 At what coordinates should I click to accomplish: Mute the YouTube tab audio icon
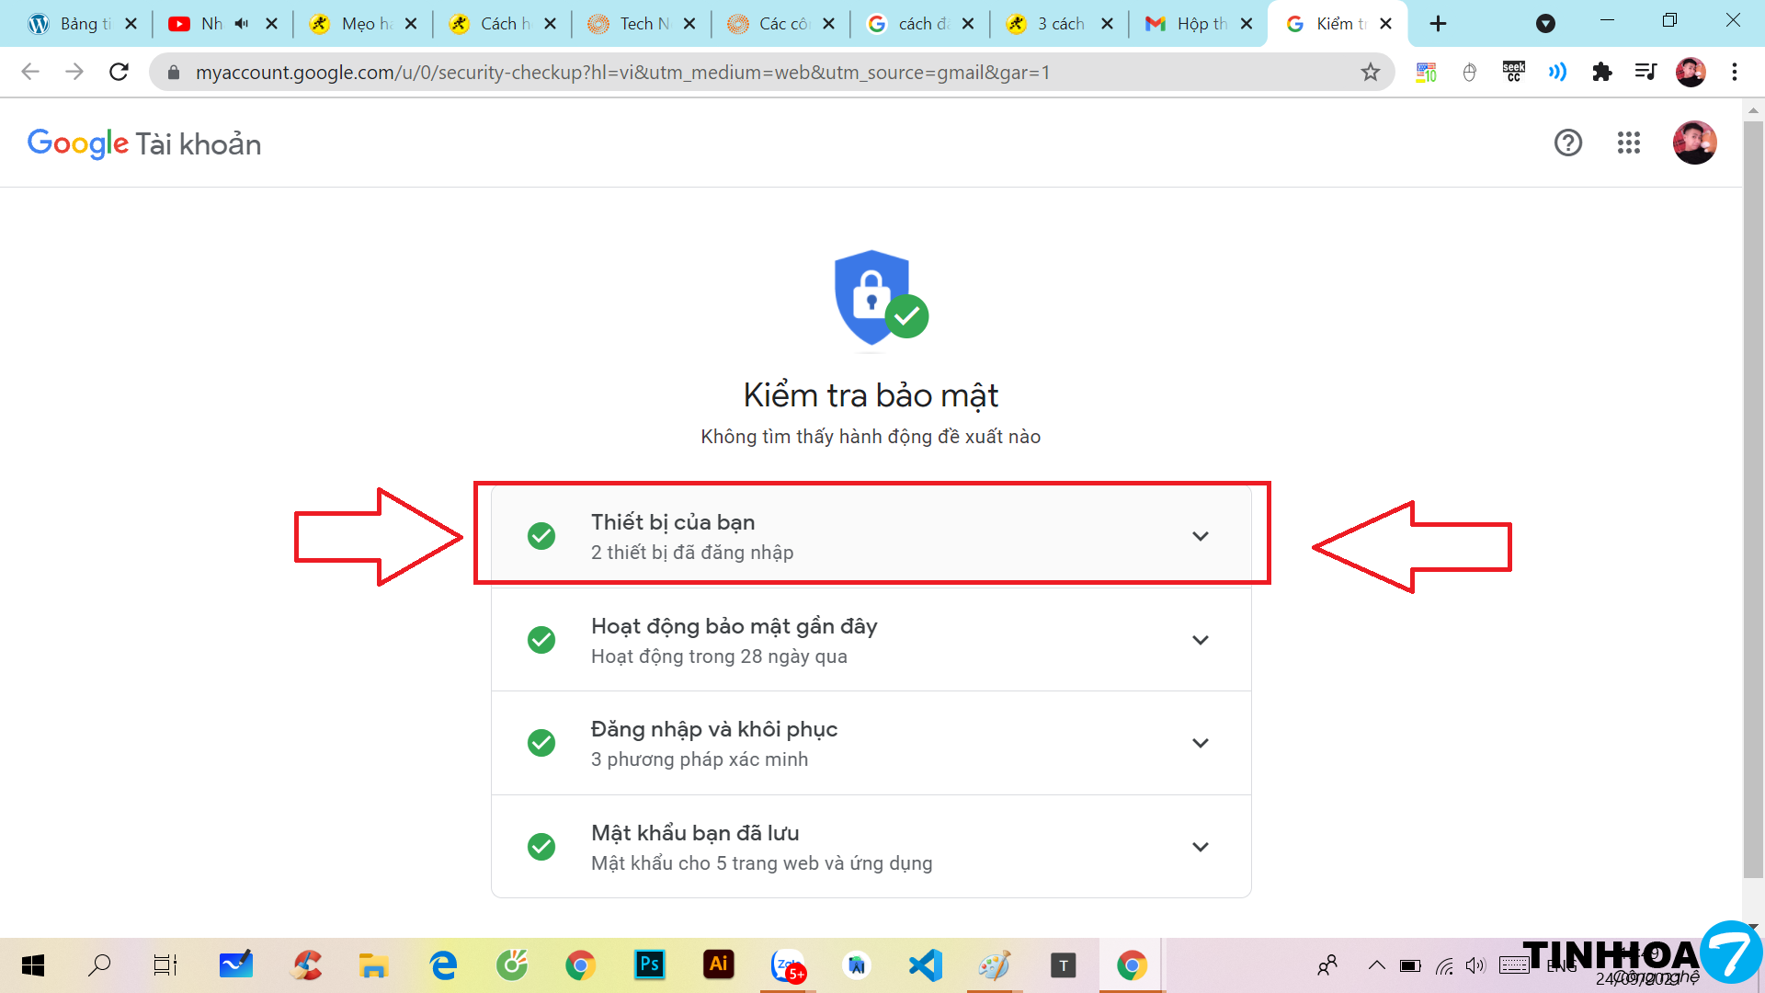pyautogui.click(x=242, y=24)
